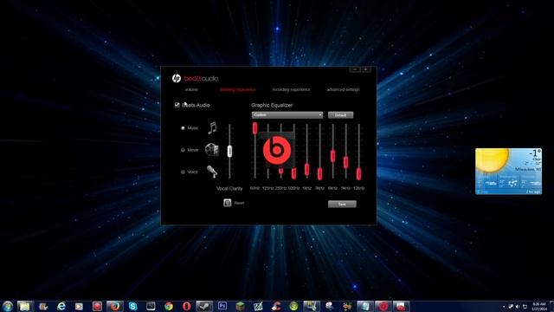Open the Graphic Equalizer preset dropdown

click(x=287, y=115)
